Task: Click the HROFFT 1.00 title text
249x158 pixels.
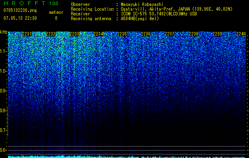Action: coord(31,3)
